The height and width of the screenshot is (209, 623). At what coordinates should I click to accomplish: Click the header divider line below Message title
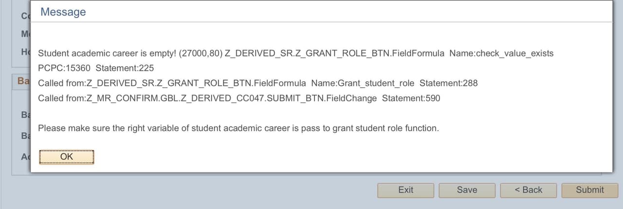pos(321,22)
